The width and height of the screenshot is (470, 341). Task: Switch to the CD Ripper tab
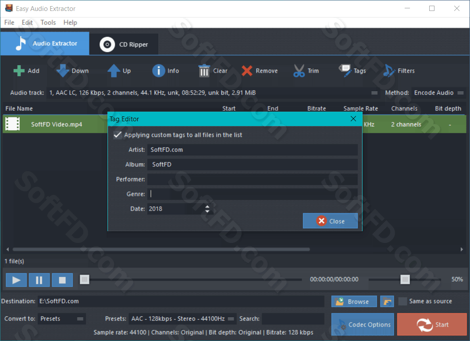[x=124, y=44]
